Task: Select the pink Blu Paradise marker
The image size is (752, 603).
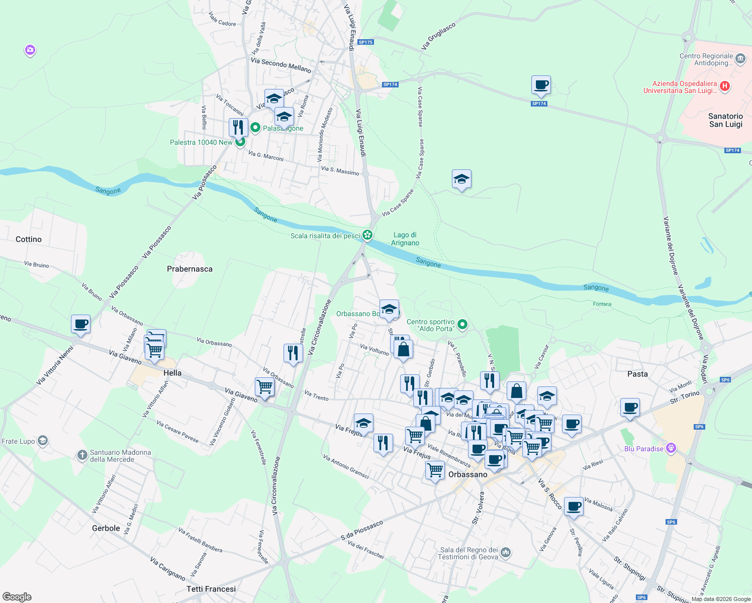Action: pyautogui.click(x=670, y=447)
